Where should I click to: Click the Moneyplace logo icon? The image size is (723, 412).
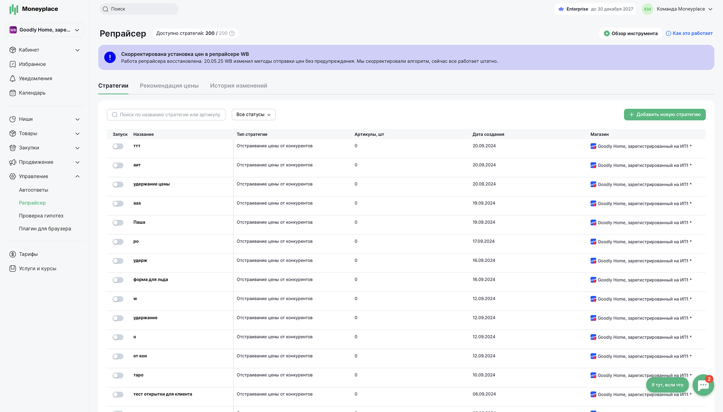(14, 9)
